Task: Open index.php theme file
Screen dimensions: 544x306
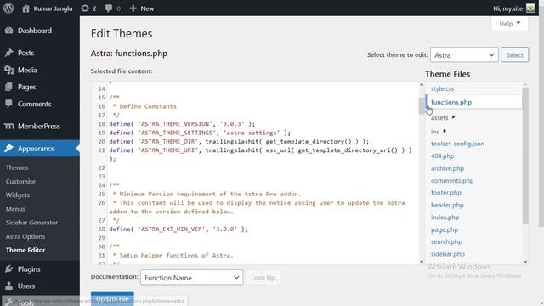Action: 445,218
